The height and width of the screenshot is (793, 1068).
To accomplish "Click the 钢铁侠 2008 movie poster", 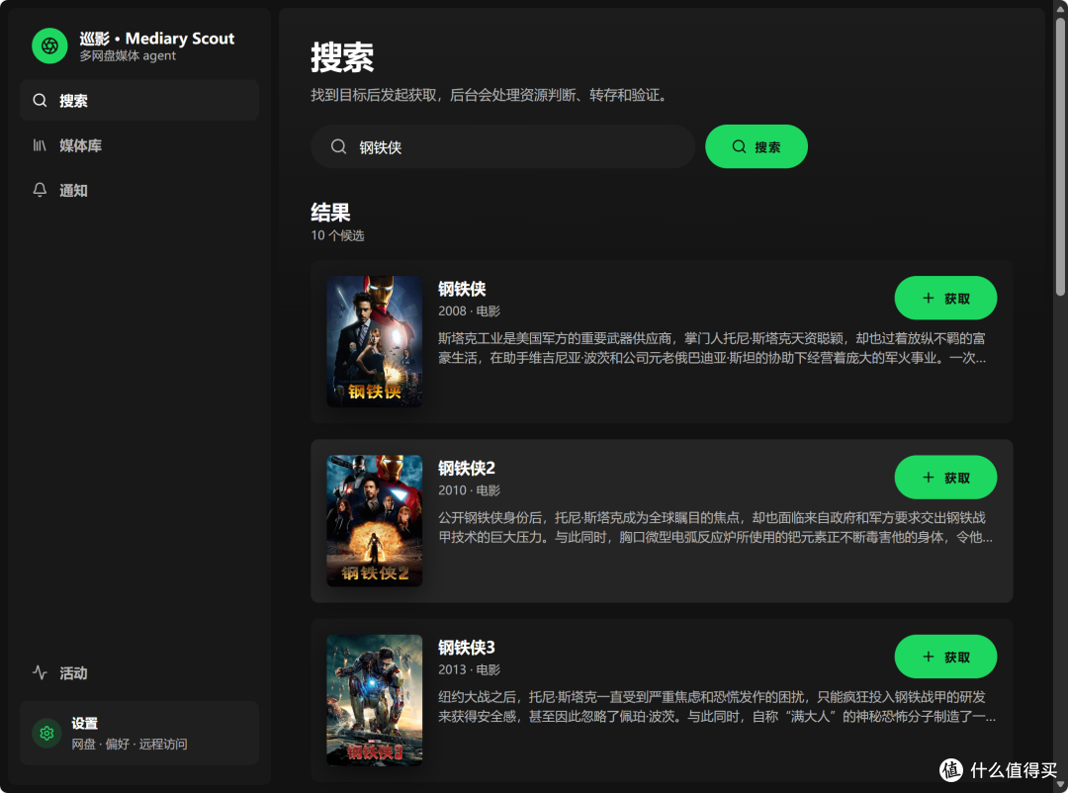I will 374,341.
